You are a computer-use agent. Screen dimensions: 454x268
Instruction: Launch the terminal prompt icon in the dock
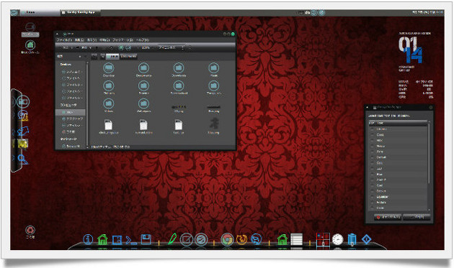click(131, 240)
